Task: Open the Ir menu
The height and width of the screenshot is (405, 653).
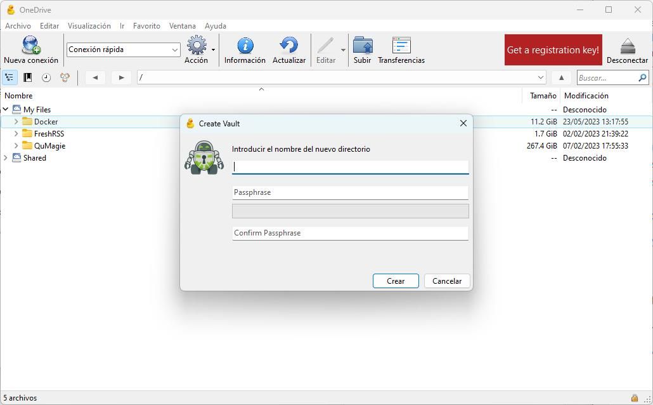Action: 122,26
